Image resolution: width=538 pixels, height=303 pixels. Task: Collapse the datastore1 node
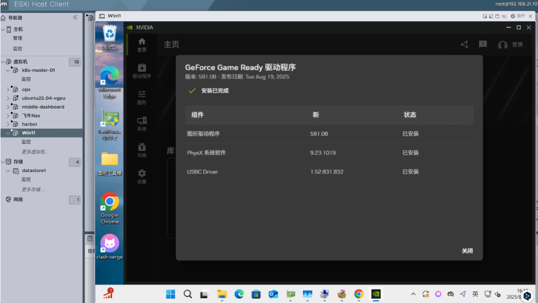pyautogui.click(x=8, y=171)
